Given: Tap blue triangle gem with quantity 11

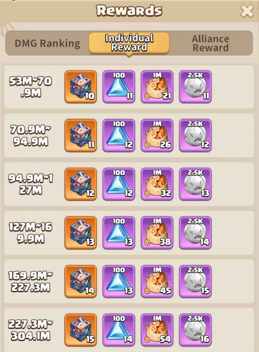Looking at the screenshot, I should [119, 87].
